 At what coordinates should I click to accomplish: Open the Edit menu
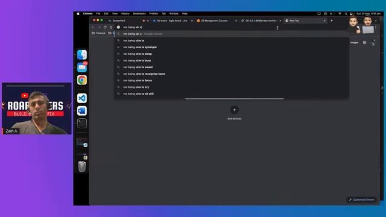click(x=106, y=14)
